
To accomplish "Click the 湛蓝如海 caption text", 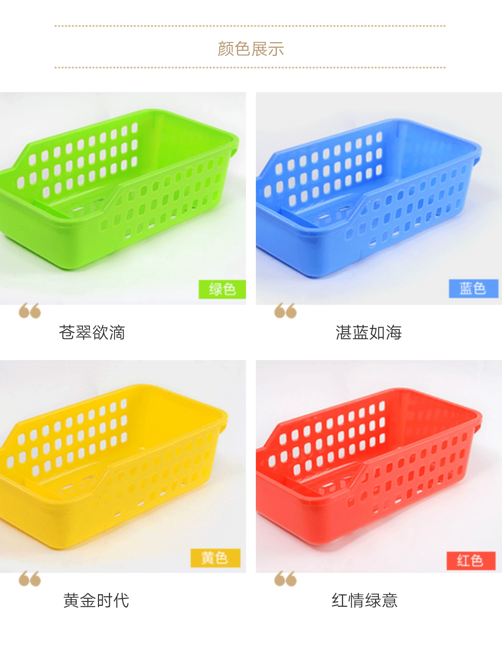I will tap(368, 332).
